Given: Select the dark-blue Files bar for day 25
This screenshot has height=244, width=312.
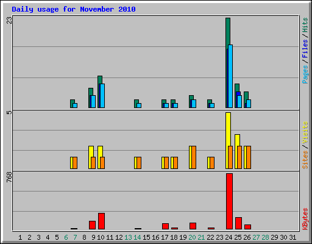Looking at the screenshot, I should [x=238, y=93].
